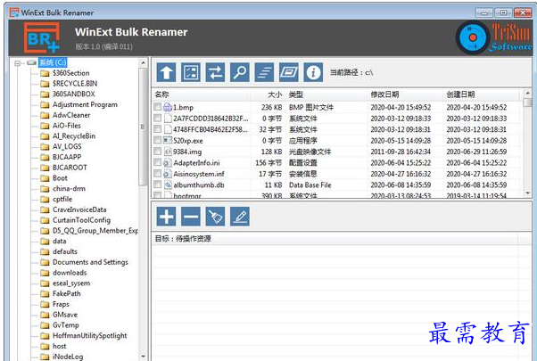Click the Adjustment Program folder icon
Viewport: 537px width, 361px height.
click(x=45, y=104)
